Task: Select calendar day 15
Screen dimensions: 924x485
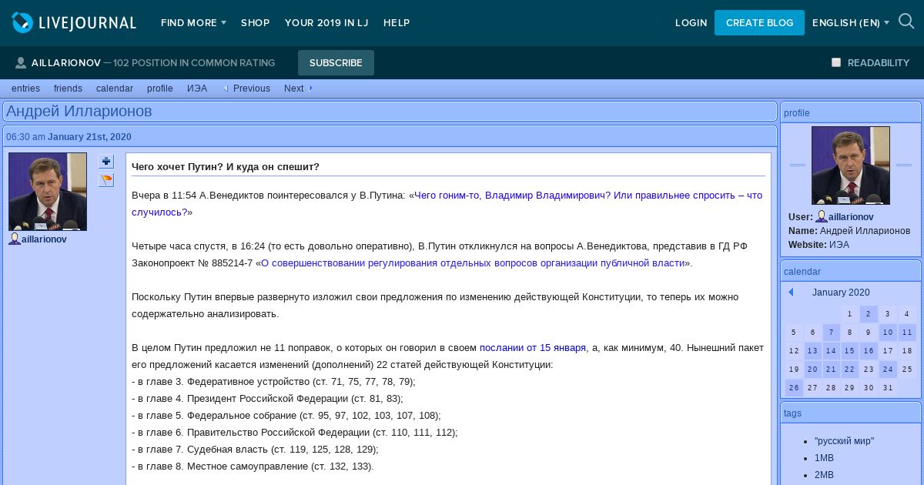Action: pos(850,351)
